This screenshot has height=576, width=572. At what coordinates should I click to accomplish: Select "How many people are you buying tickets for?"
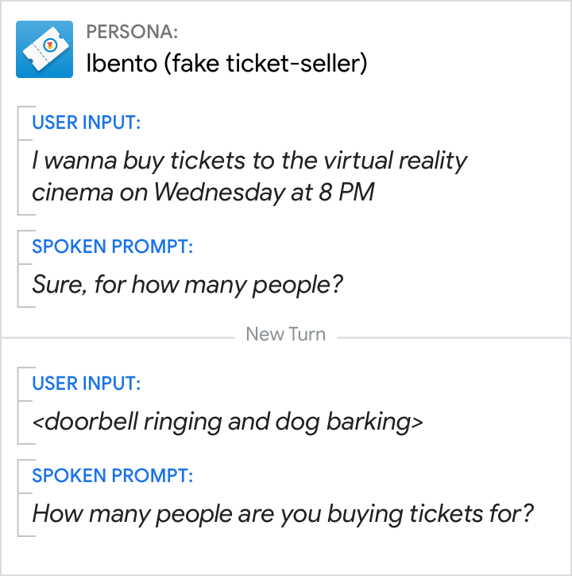click(282, 514)
